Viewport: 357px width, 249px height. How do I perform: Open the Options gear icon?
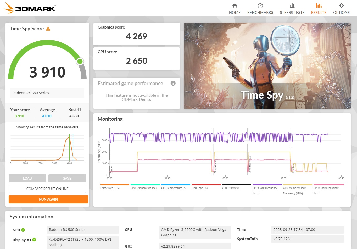coord(341,5)
